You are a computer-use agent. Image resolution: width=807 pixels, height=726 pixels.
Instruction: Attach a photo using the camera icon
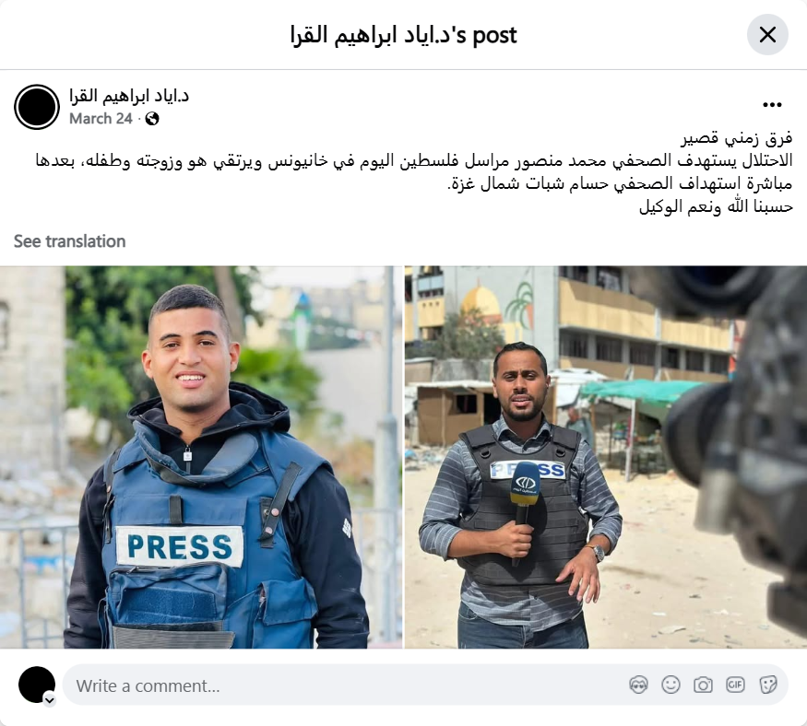(703, 685)
